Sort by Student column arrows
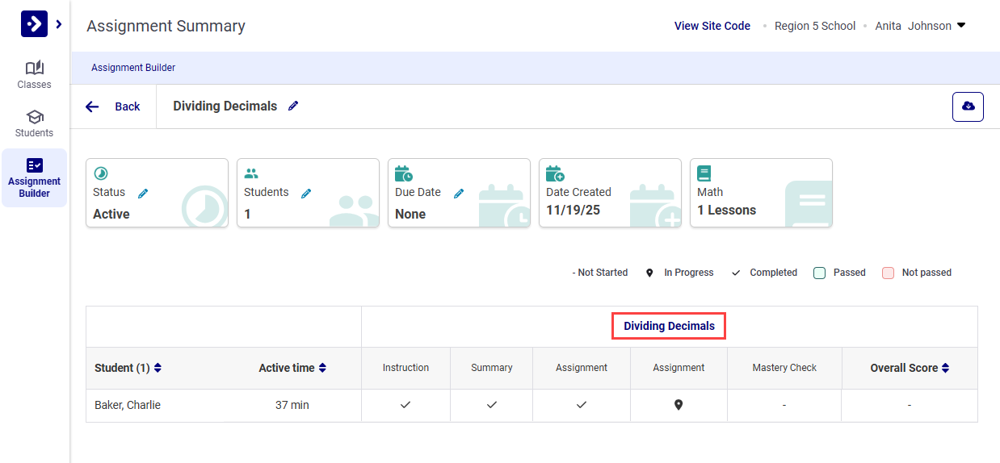 [x=158, y=368]
